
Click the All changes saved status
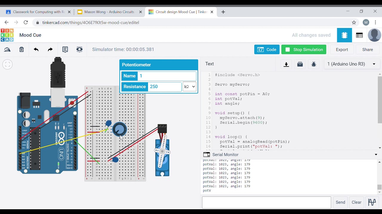coord(311,35)
